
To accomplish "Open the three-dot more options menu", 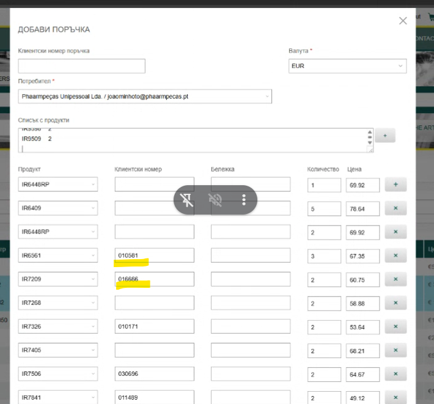I will pos(243,200).
